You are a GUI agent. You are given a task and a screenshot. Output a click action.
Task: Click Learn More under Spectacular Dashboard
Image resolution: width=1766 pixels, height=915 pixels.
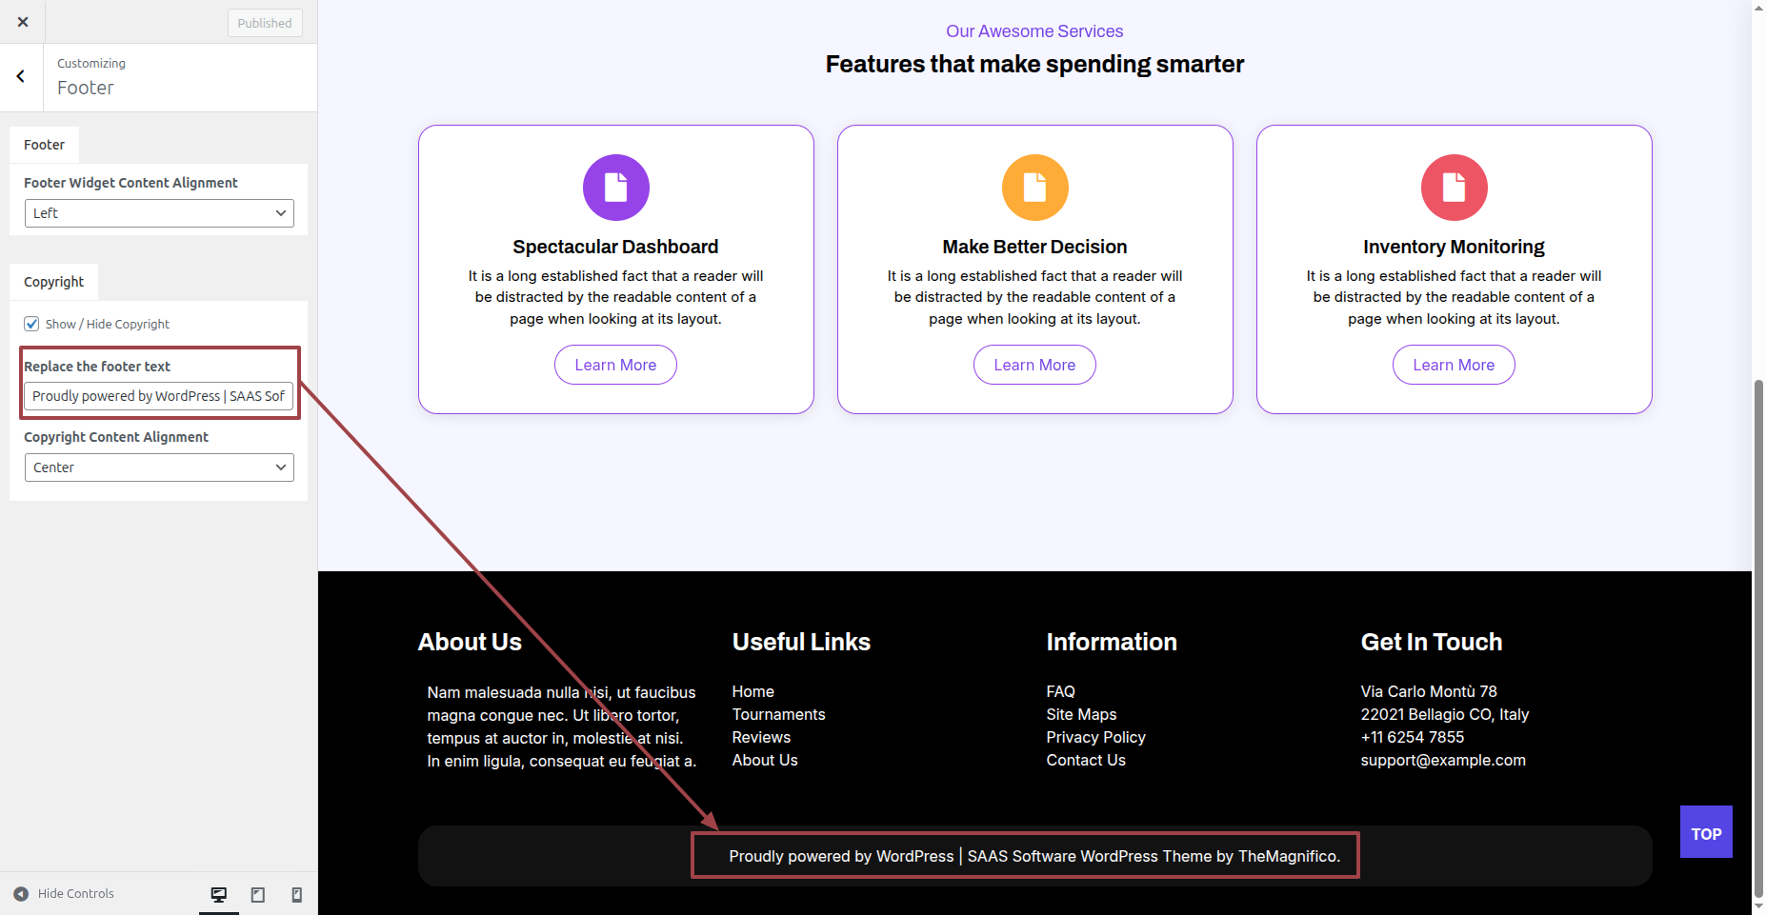click(x=615, y=365)
